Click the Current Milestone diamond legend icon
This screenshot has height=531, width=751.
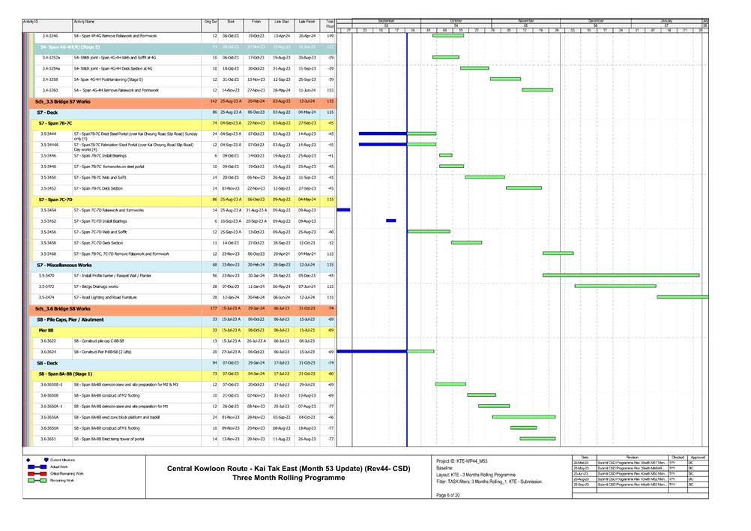click(28, 460)
